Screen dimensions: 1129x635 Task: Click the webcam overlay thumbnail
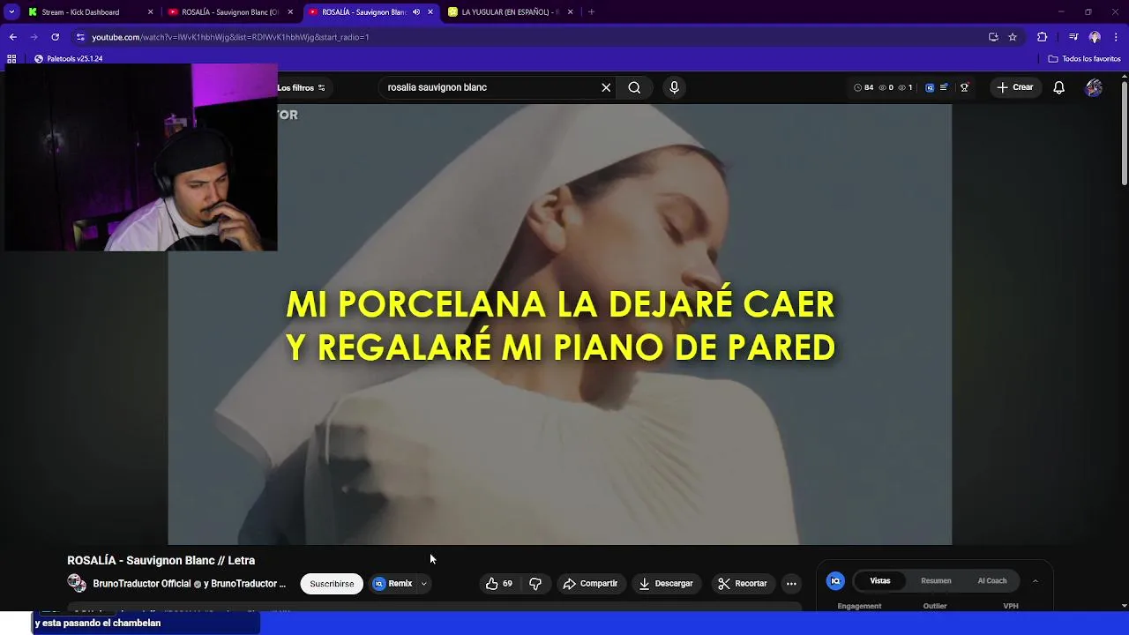pyautogui.click(x=141, y=158)
